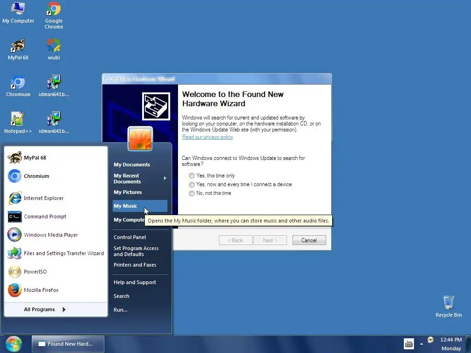Open My Music from Start menu
Viewport: 471px width, 353px height.
[140, 206]
